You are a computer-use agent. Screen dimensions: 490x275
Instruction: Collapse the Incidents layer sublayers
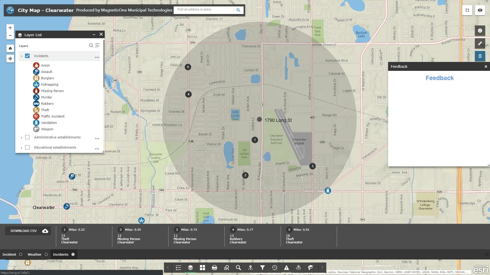21,56
